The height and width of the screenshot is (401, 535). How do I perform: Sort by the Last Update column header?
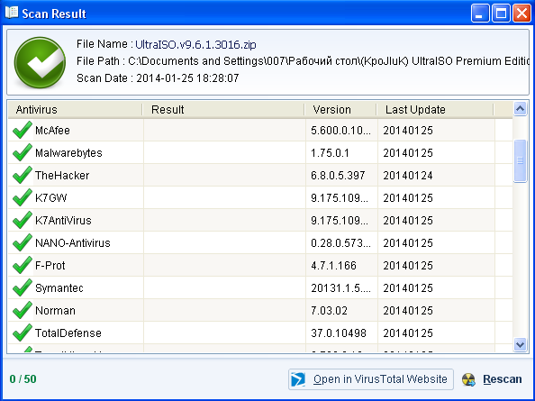[x=435, y=110]
